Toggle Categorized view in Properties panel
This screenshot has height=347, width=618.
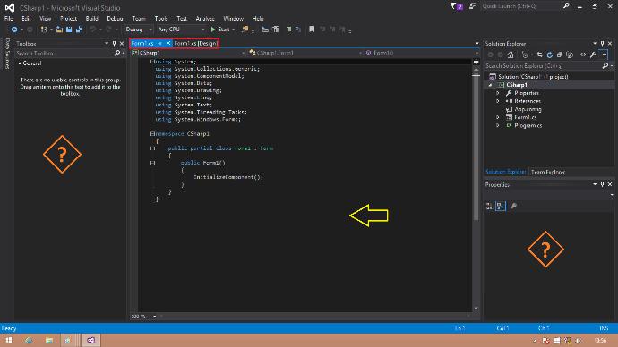489,206
